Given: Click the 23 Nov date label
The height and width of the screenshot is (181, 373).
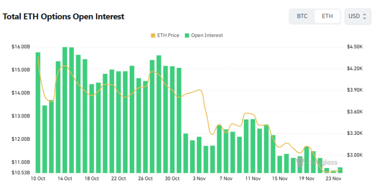Looking at the screenshot, I should [x=334, y=178].
